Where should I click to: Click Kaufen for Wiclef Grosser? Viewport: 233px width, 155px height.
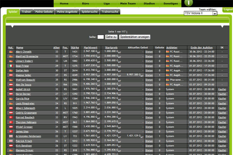point(222,127)
